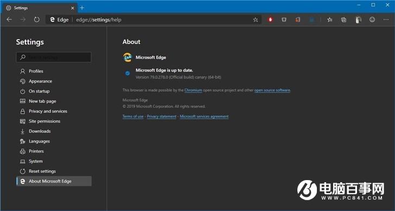
Task: Open the Microsoft services agreement link
Action: click(x=205, y=116)
